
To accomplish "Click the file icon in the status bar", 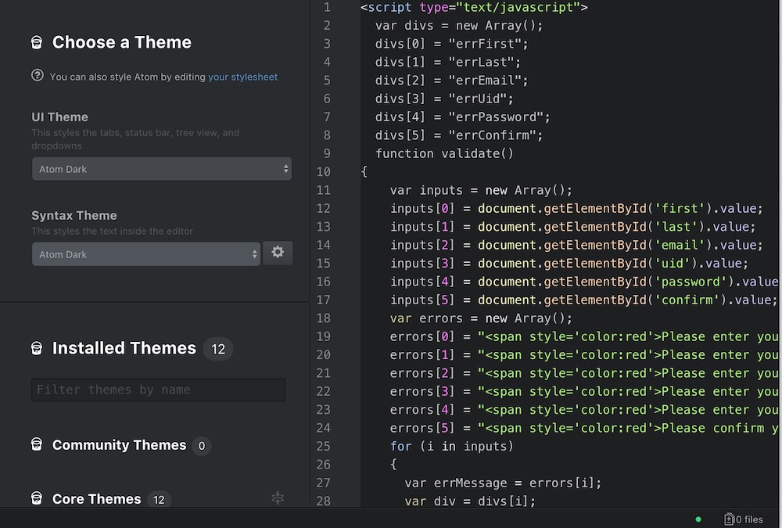I will tap(729, 519).
